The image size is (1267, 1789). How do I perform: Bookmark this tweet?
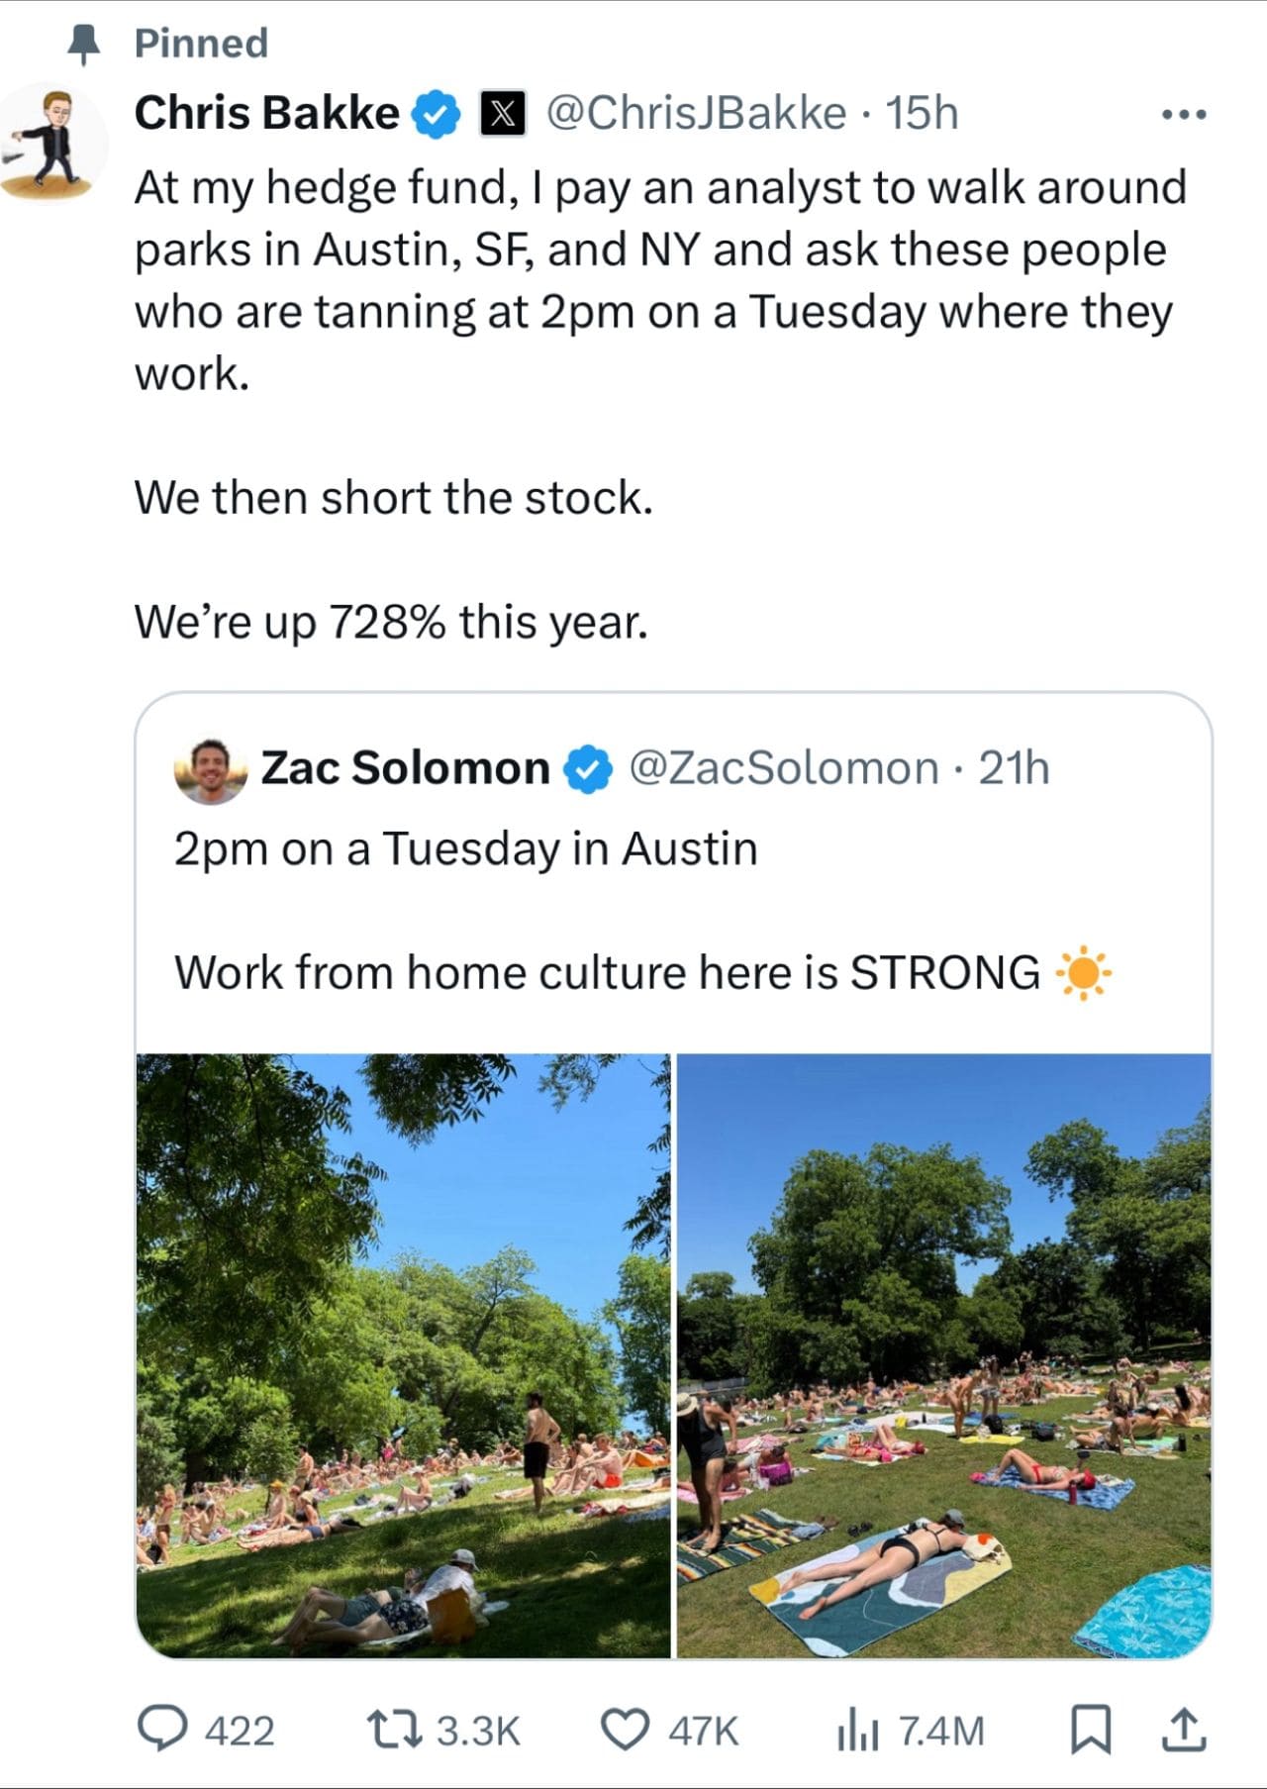pos(1091,1730)
